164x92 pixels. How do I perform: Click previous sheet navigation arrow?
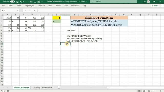tap(4, 88)
